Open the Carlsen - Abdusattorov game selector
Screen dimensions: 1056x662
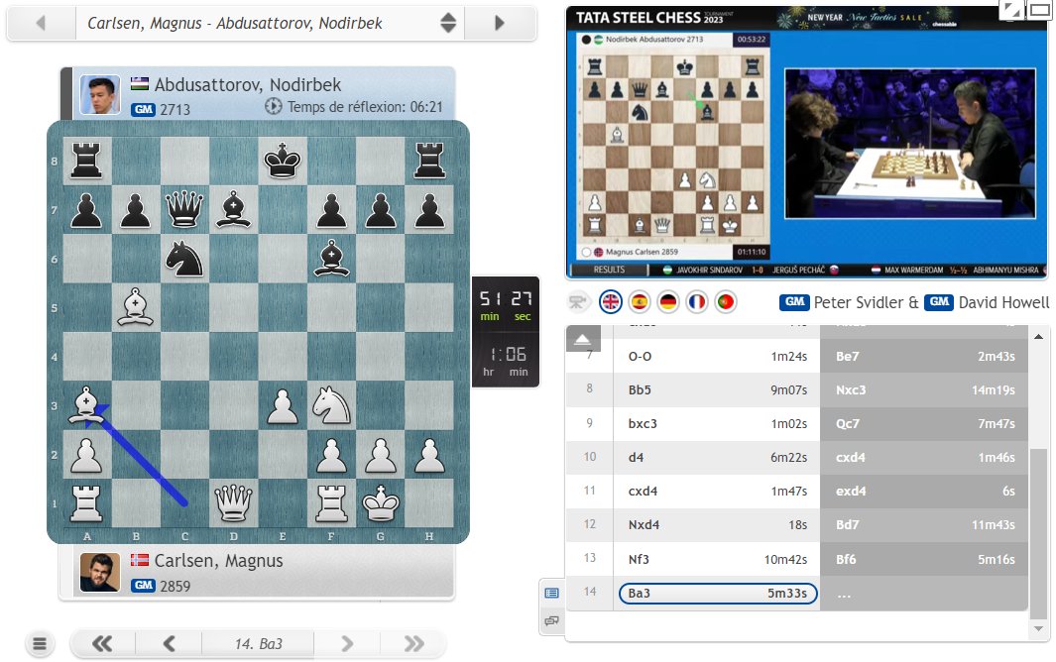coord(270,23)
